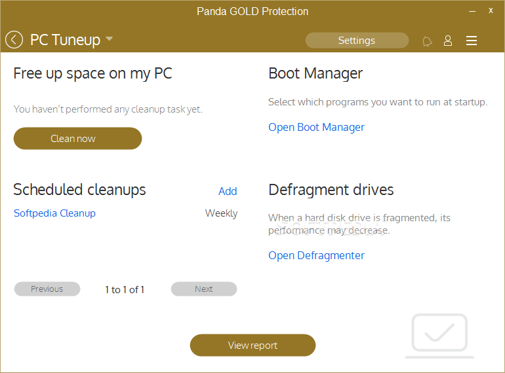
Task: Open the Settings button
Action: tap(357, 40)
